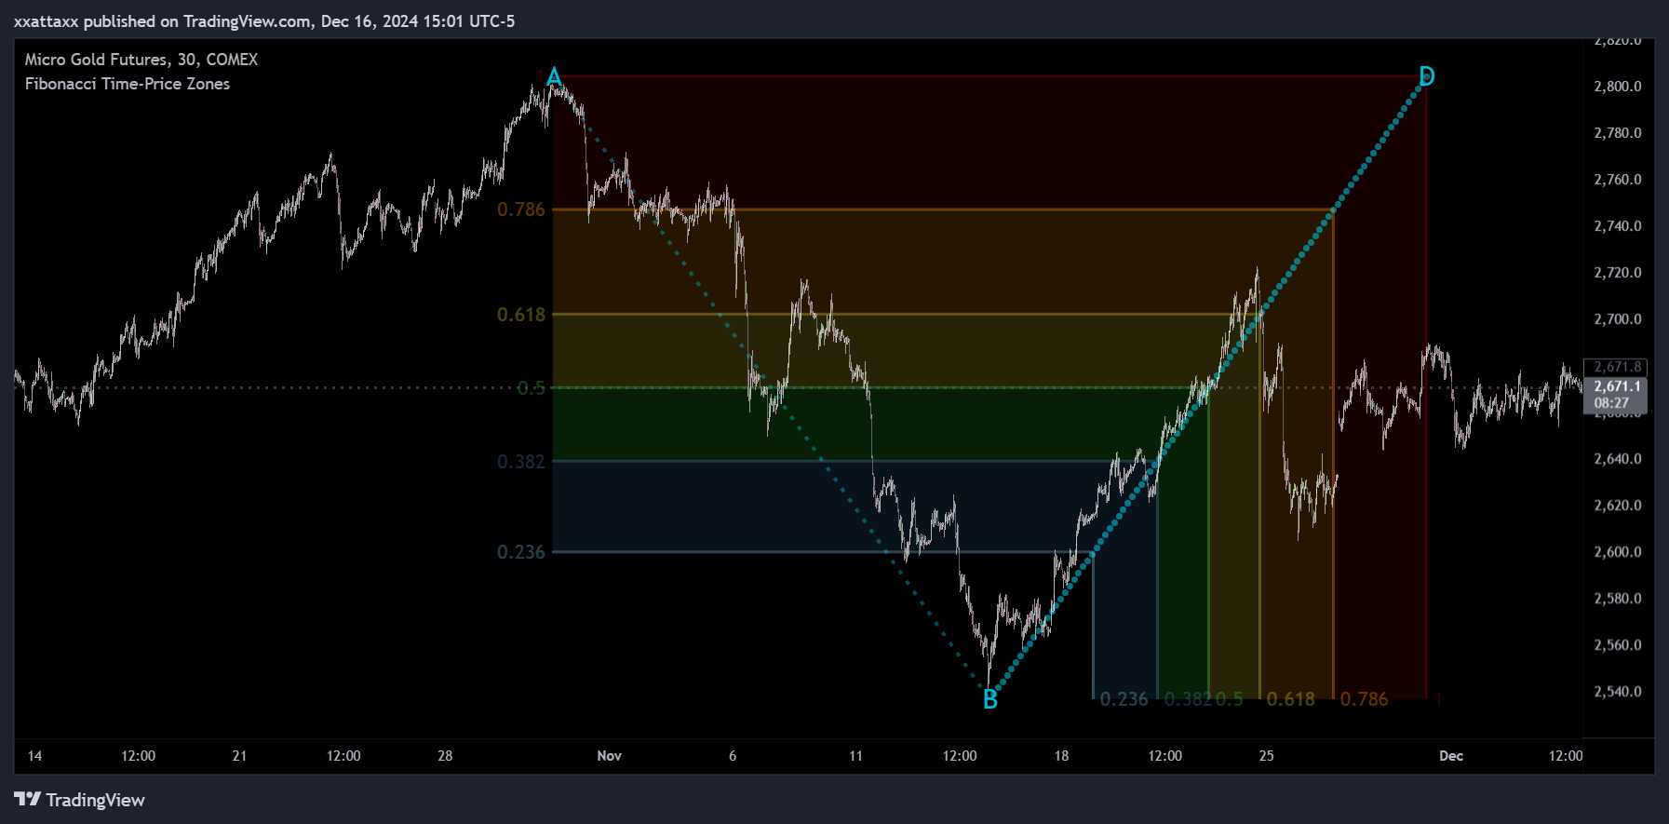1669x824 pixels.
Task: Click the 0.236 time-zone label along the chart bottom
Action: coord(1124,699)
